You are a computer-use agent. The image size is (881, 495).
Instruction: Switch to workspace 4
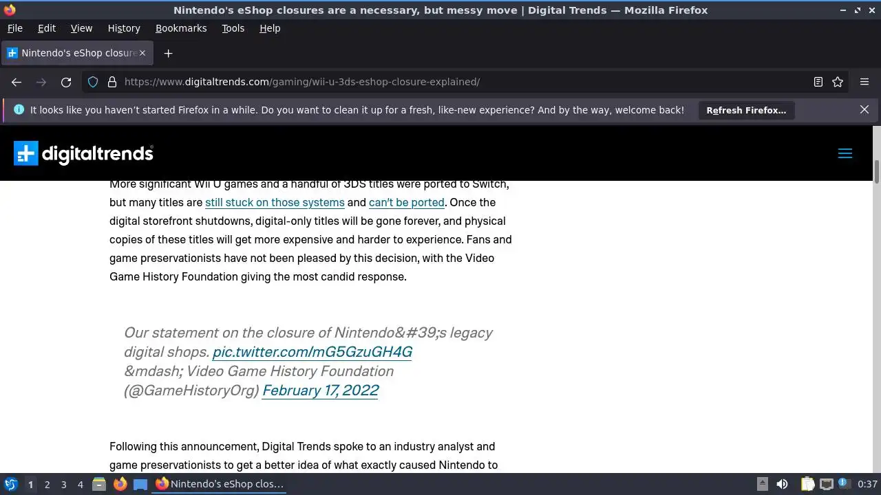coord(80,485)
